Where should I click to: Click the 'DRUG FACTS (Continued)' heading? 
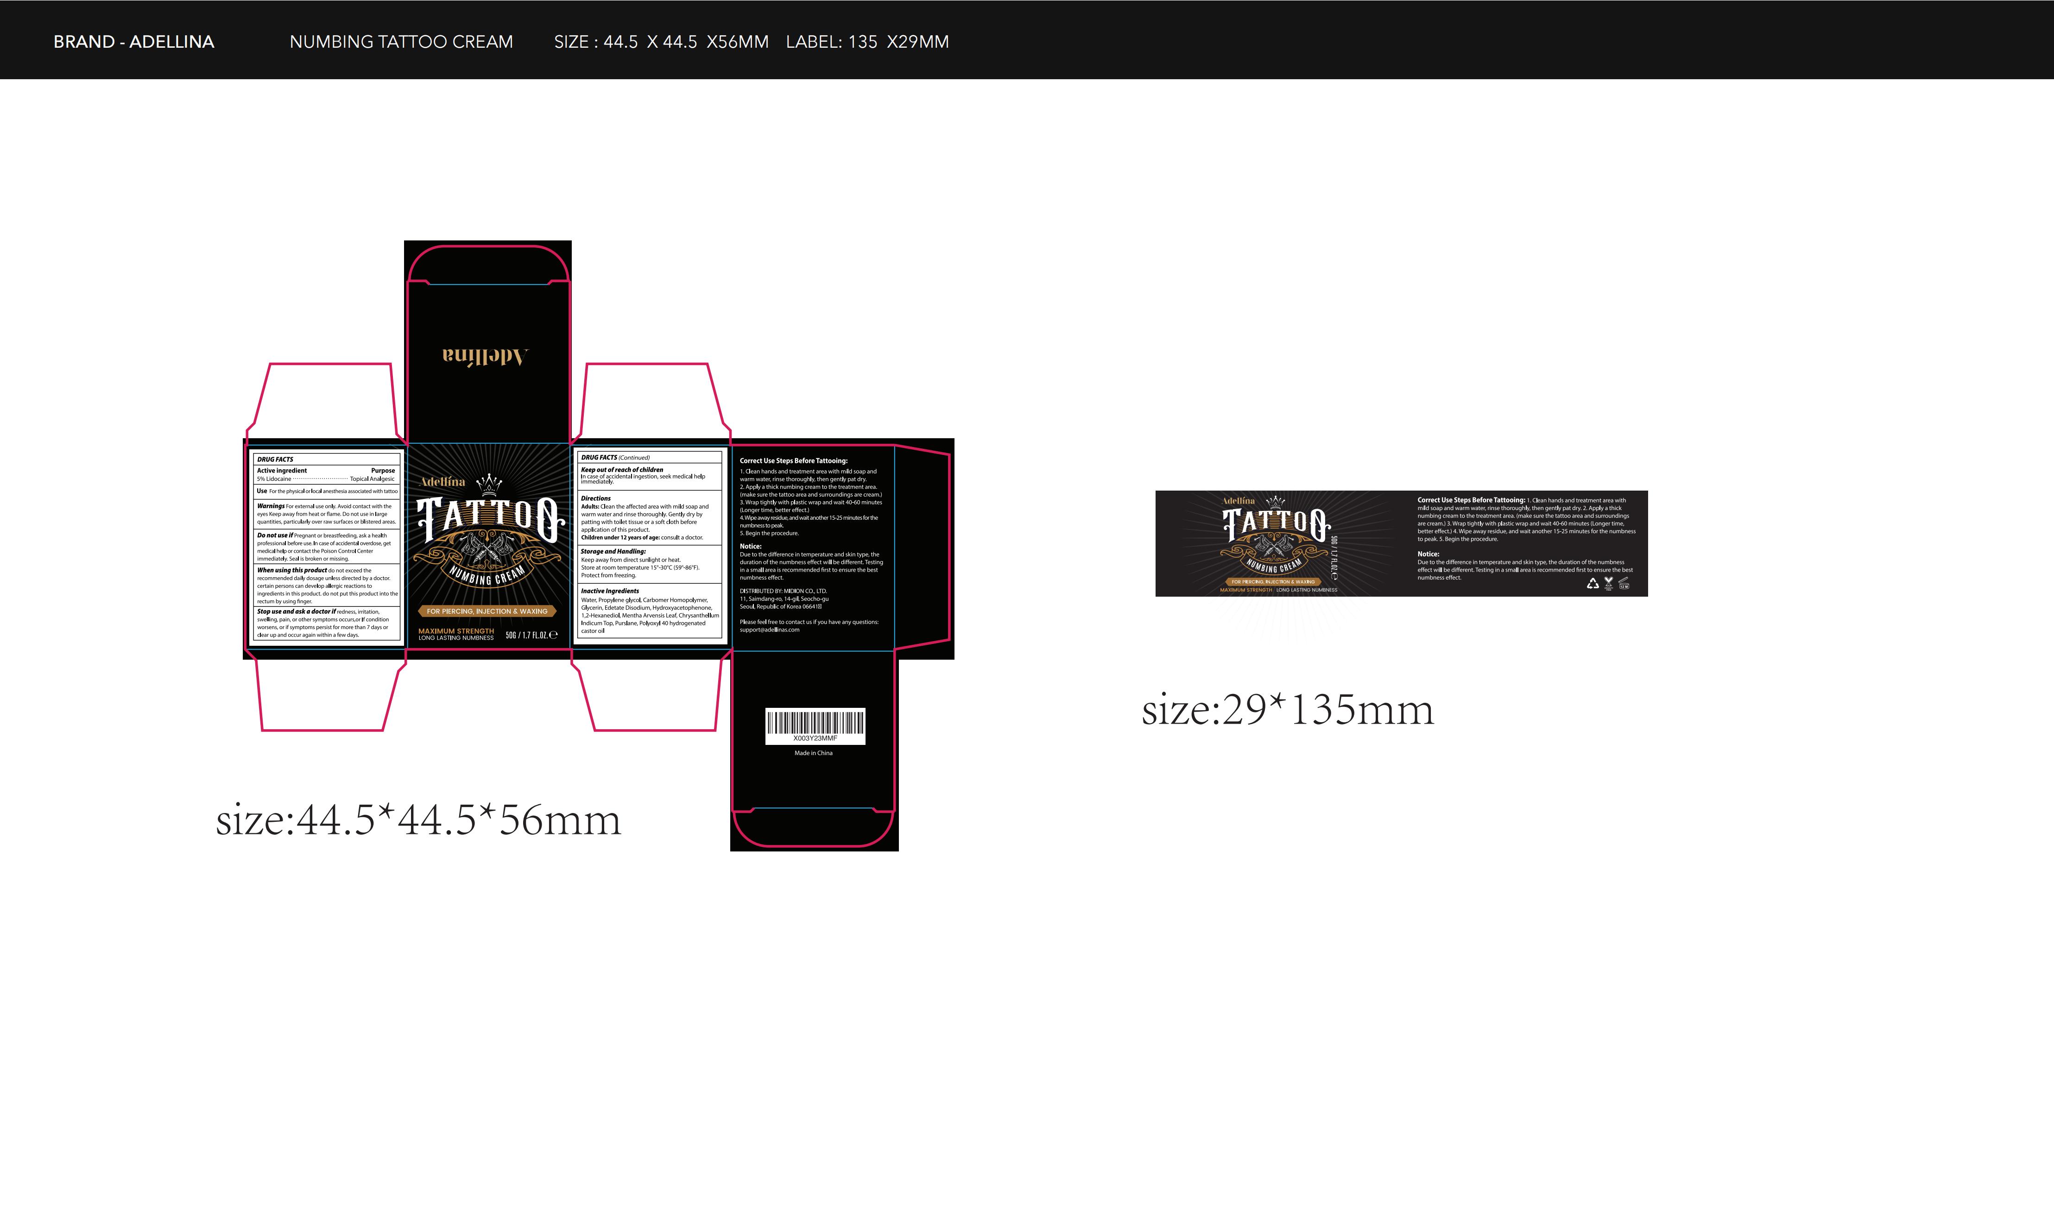point(615,457)
